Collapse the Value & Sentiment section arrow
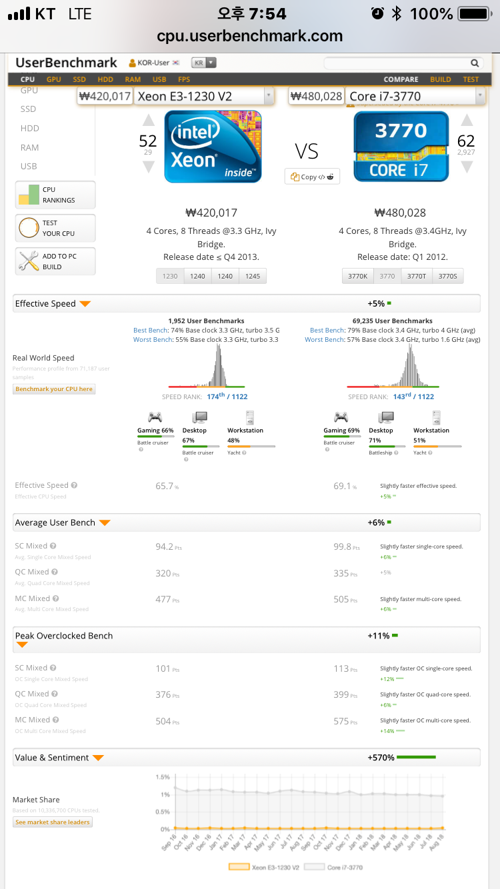The image size is (500, 889). click(98, 758)
